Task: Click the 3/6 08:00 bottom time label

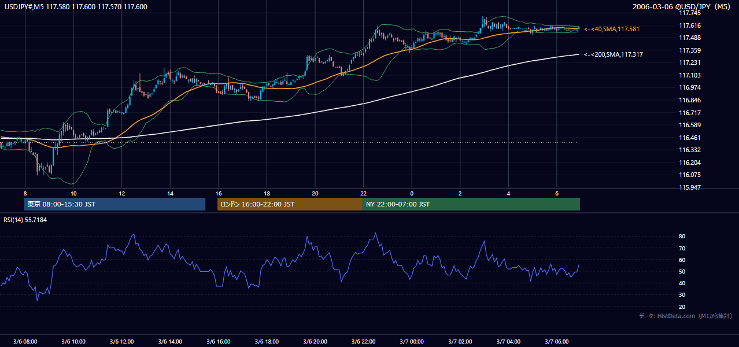Action: coord(25,342)
